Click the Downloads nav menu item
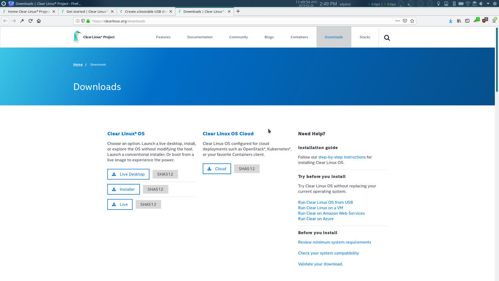Image resolution: width=499 pixels, height=281 pixels. [334, 37]
